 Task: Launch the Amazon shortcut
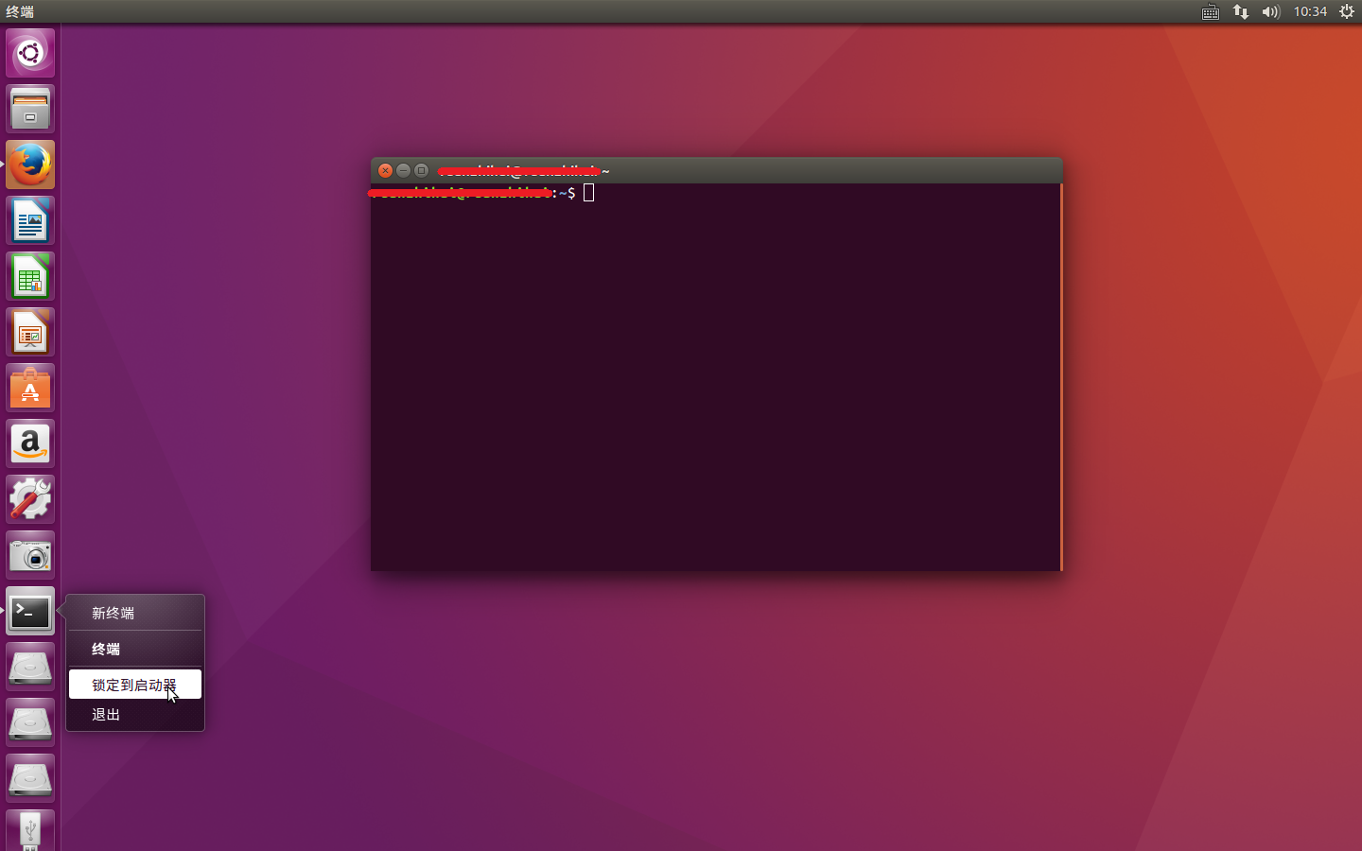point(29,443)
